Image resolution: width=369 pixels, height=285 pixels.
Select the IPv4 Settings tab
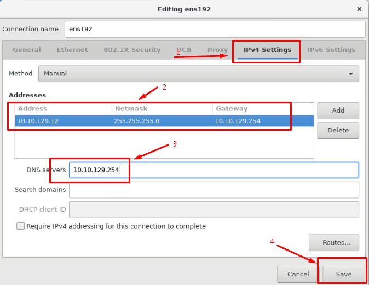point(267,50)
